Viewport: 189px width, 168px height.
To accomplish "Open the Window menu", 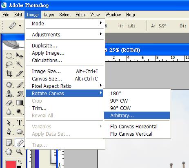I will tap(113, 15).
